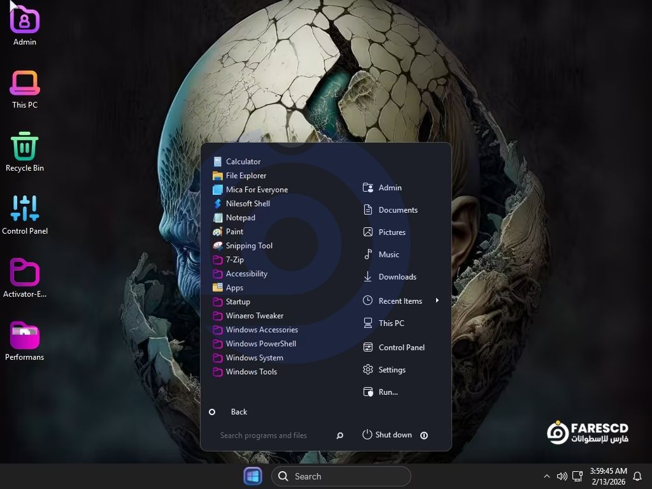Open Calculator from the start menu
The width and height of the screenshot is (652, 489).
(x=243, y=162)
